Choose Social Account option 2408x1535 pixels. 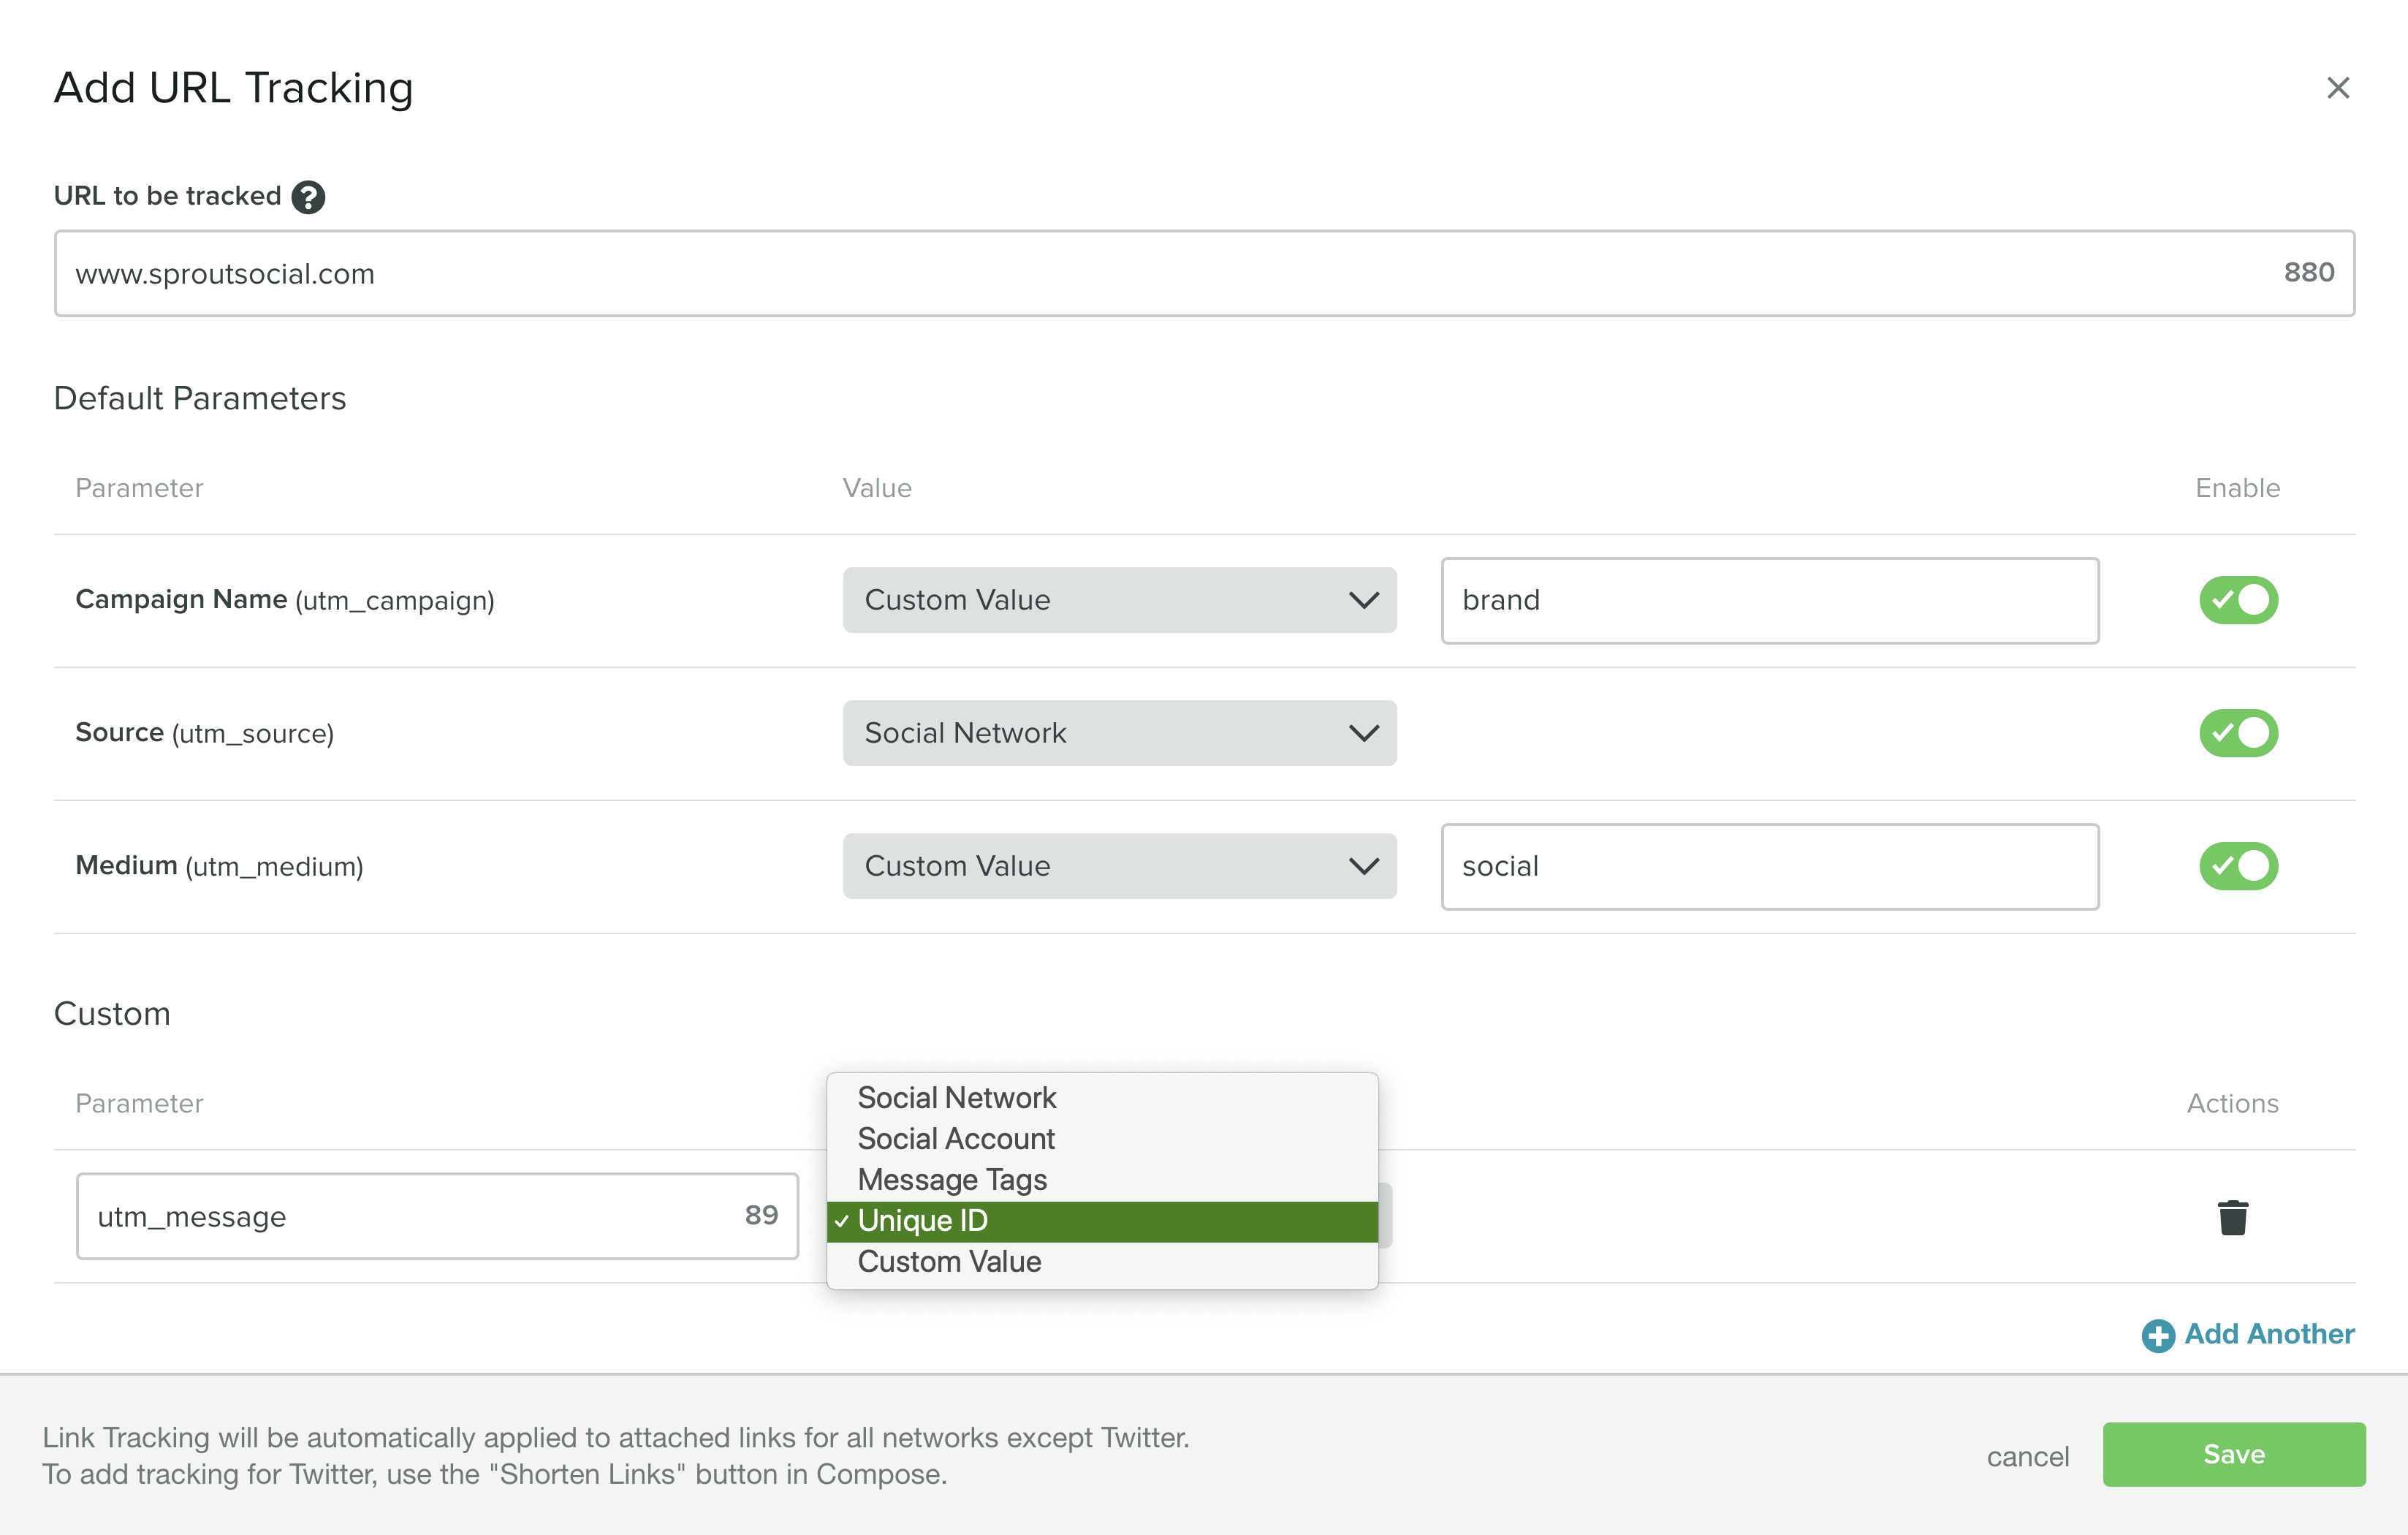pyautogui.click(x=1102, y=1139)
